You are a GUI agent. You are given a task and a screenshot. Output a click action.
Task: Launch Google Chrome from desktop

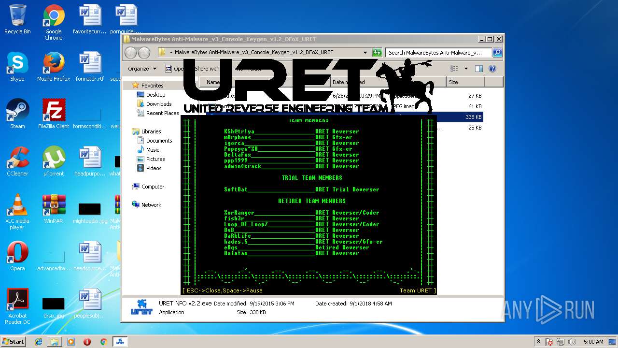point(54,23)
